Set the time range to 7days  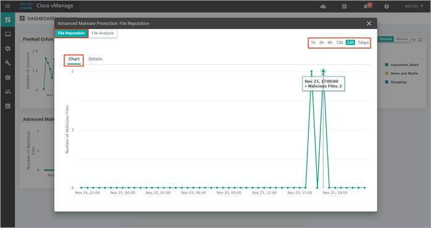363,43
